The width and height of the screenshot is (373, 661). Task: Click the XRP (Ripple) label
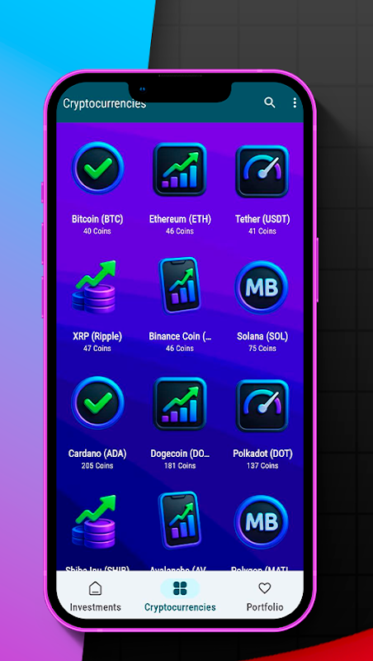coord(97,336)
